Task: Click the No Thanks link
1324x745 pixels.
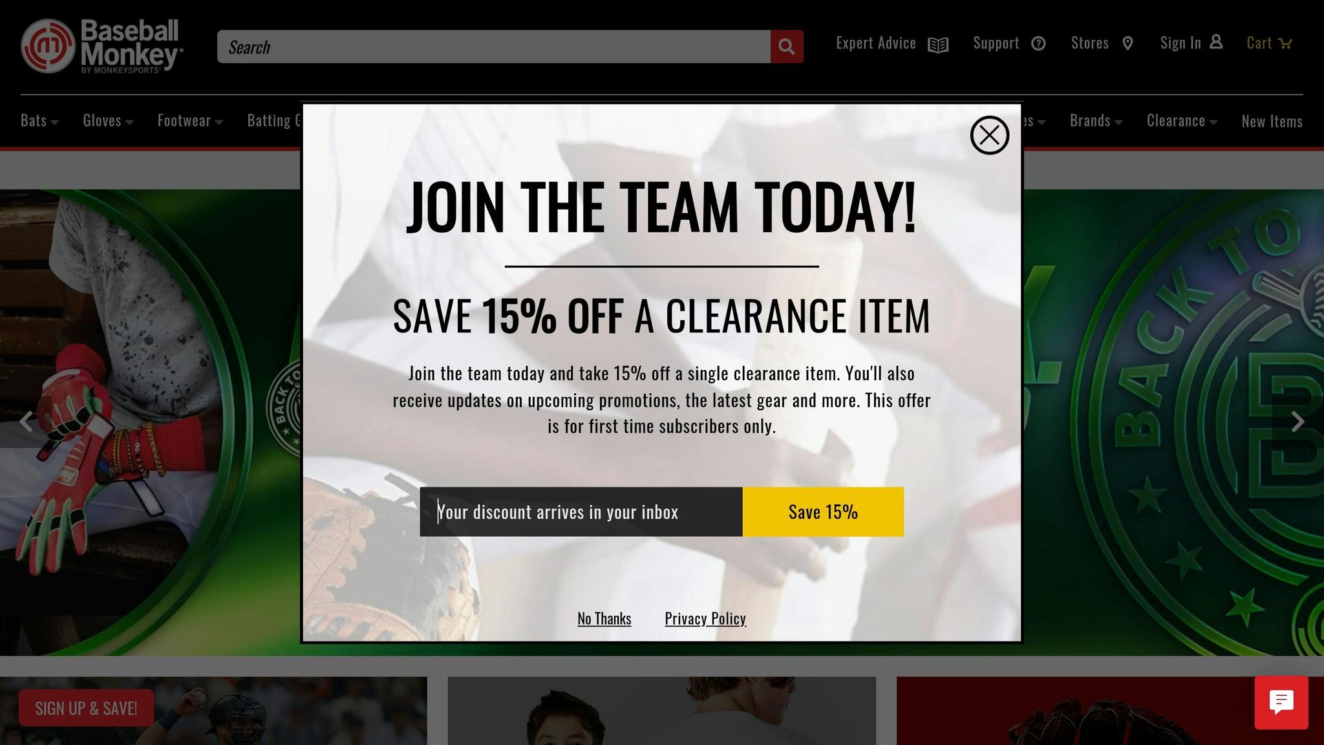Action: pos(604,619)
